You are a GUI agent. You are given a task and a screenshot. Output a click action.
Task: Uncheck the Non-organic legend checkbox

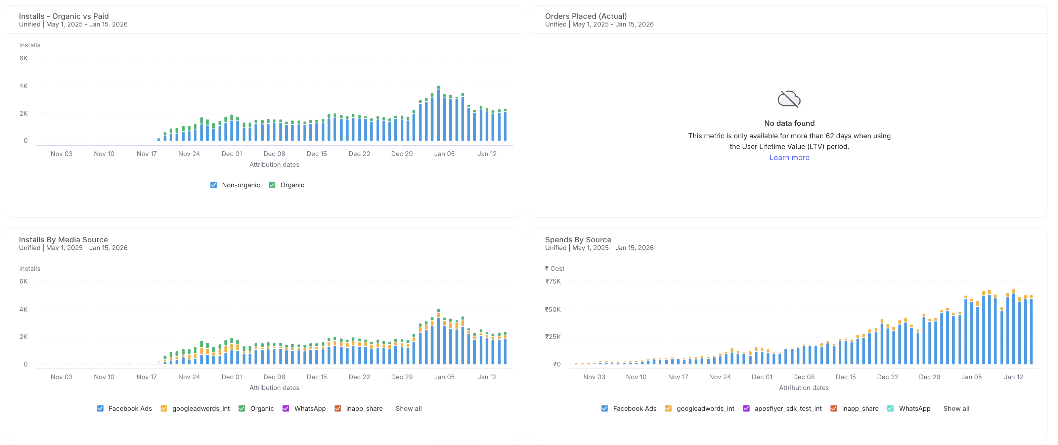click(214, 185)
